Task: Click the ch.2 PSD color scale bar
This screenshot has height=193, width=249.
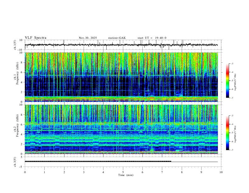Action: (228, 133)
